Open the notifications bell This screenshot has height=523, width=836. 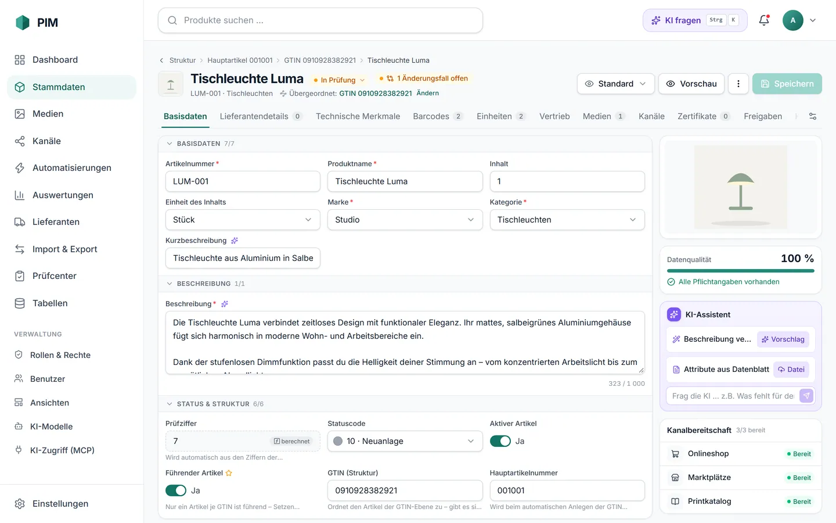pos(764,20)
